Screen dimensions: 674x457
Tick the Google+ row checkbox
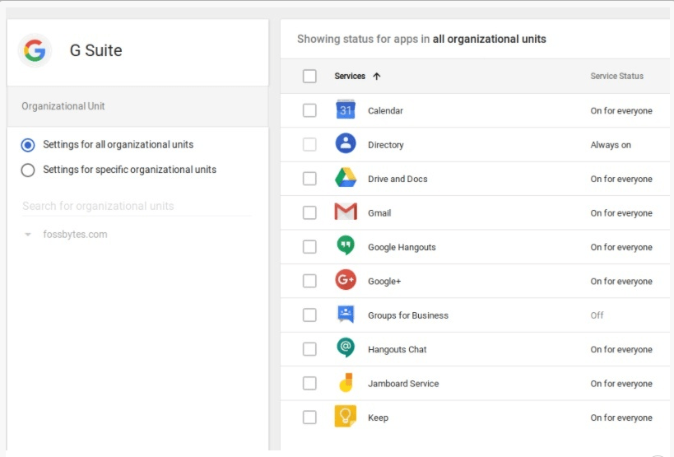point(309,281)
